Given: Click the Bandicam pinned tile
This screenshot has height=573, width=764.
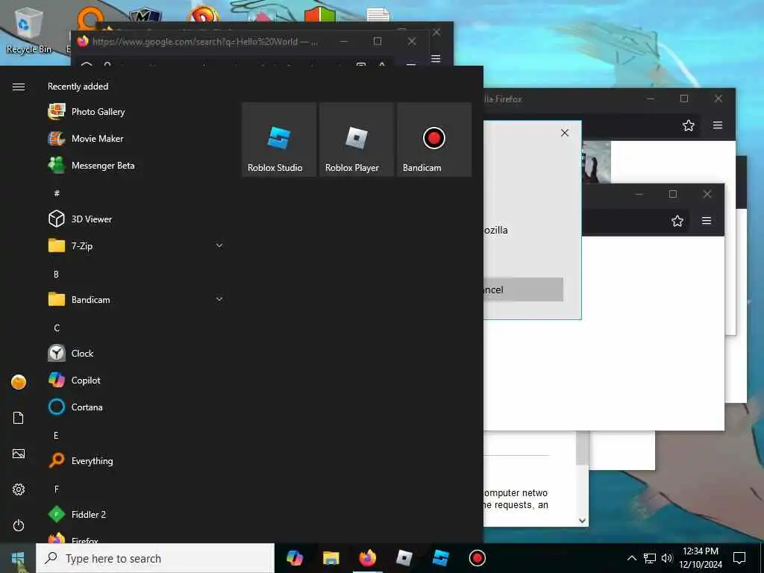Looking at the screenshot, I should pos(434,140).
